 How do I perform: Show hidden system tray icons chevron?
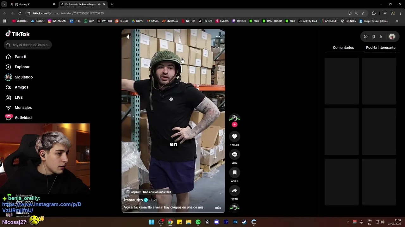pyautogui.click(x=348, y=222)
